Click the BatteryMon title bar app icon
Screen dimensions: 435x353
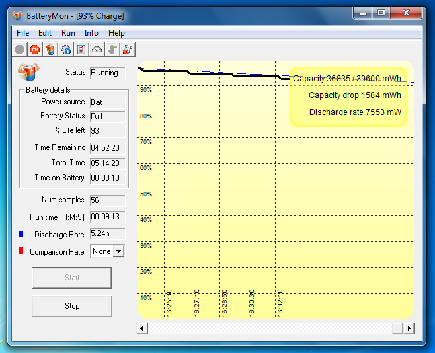17,16
